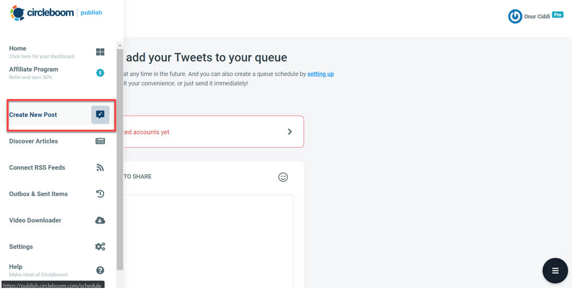This screenshot has width=572, height=289.
Task: Click the Settings gears icon
Action: (100, 247)
